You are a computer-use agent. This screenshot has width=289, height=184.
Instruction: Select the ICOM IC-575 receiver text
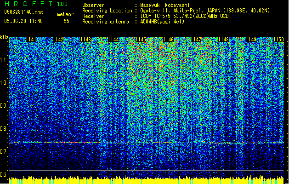(184, 16)
